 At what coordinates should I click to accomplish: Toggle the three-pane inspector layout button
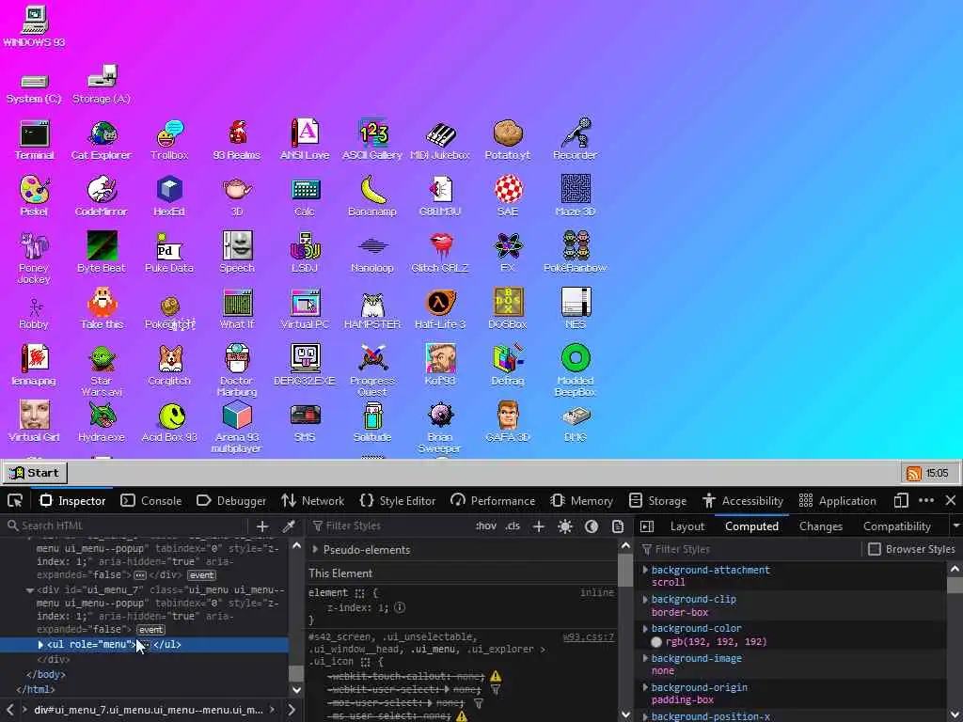pos(647,526)
